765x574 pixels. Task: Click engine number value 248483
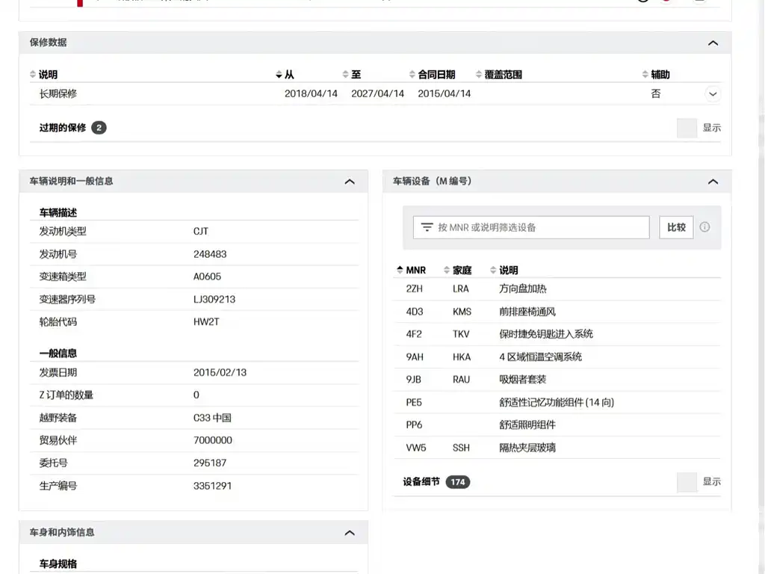210,254
